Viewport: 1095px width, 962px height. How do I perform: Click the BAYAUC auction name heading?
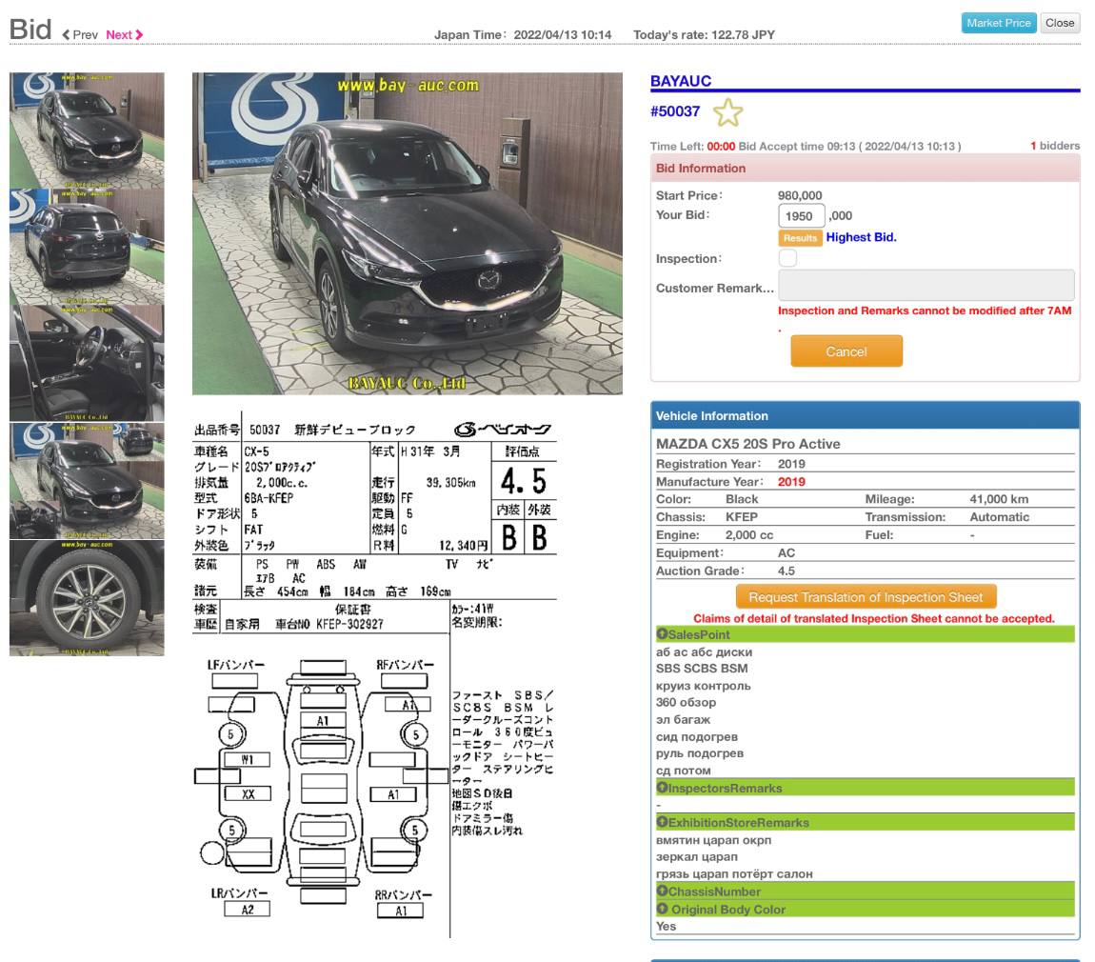[x=680, y=81]
